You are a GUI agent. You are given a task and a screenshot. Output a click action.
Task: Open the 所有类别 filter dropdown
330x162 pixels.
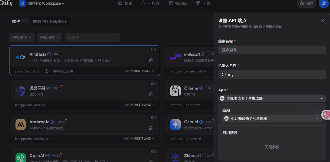tap(22, 38)
